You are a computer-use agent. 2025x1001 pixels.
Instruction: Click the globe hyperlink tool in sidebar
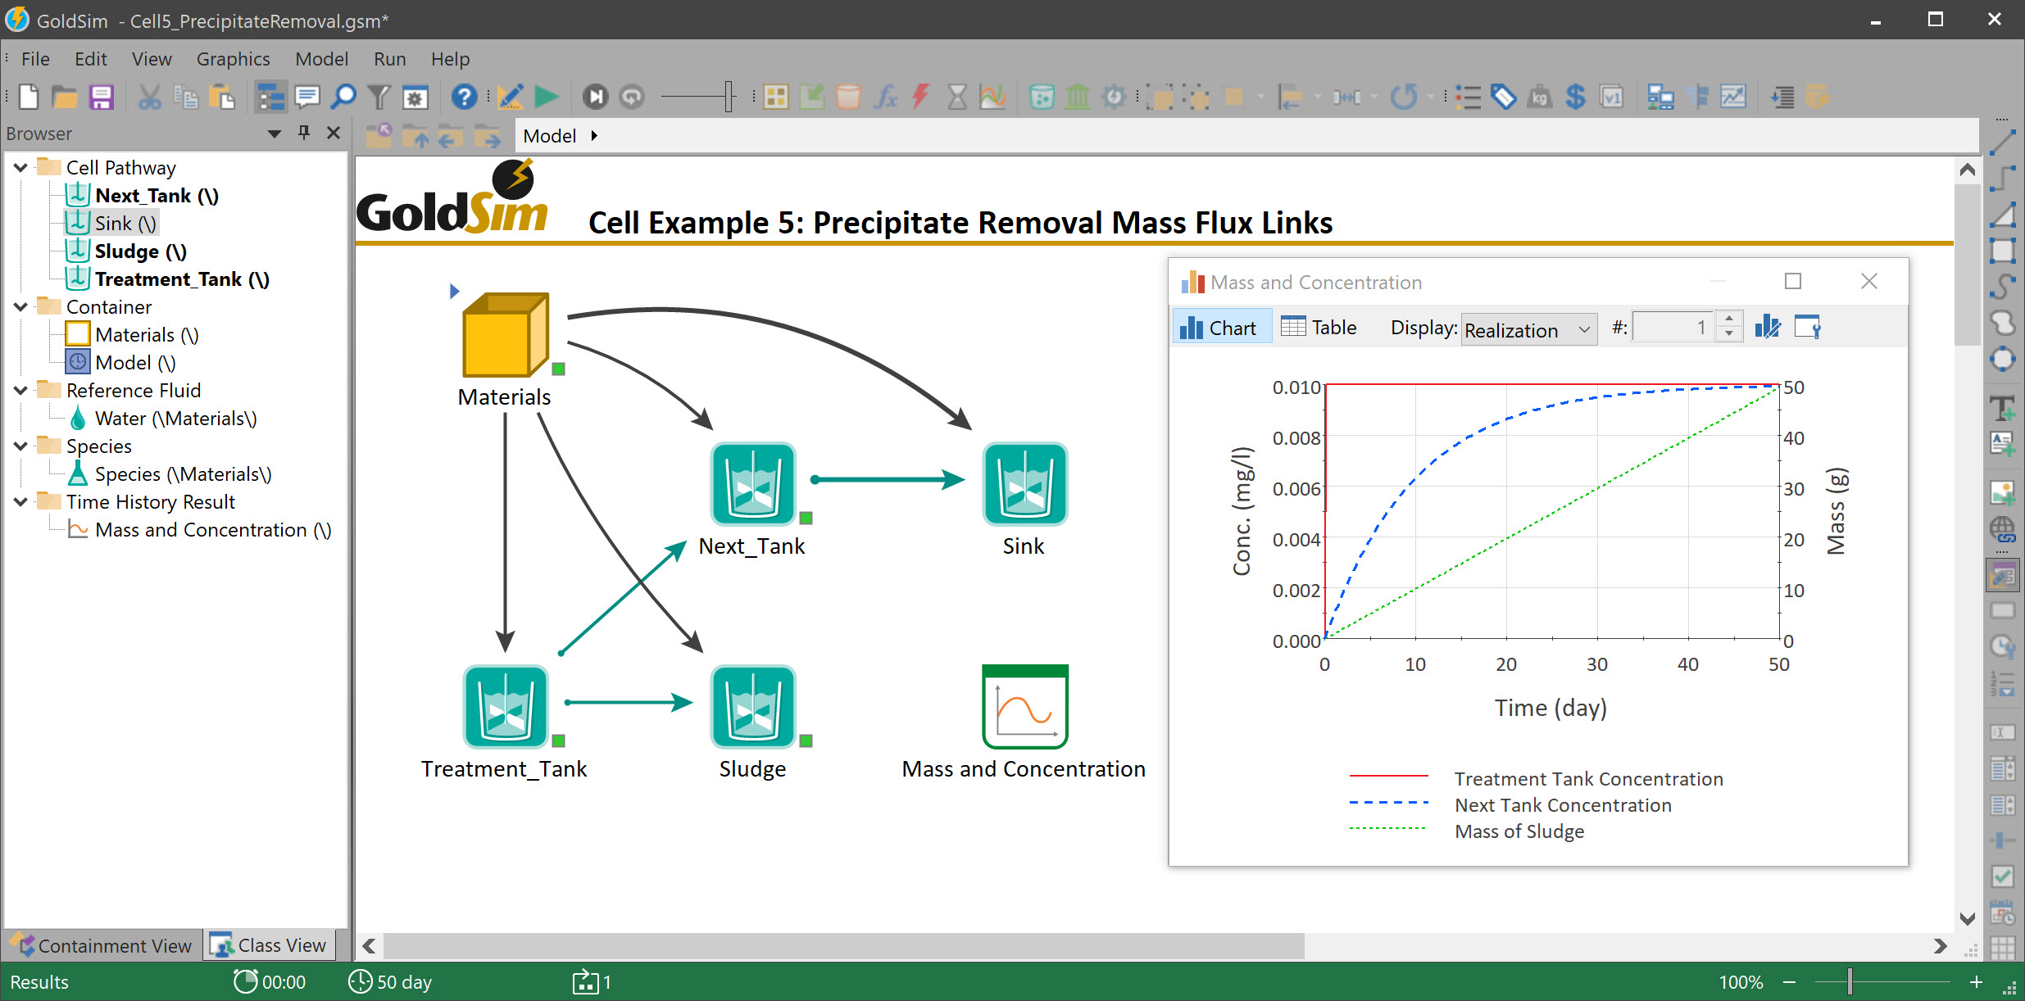pos(2003,529)
